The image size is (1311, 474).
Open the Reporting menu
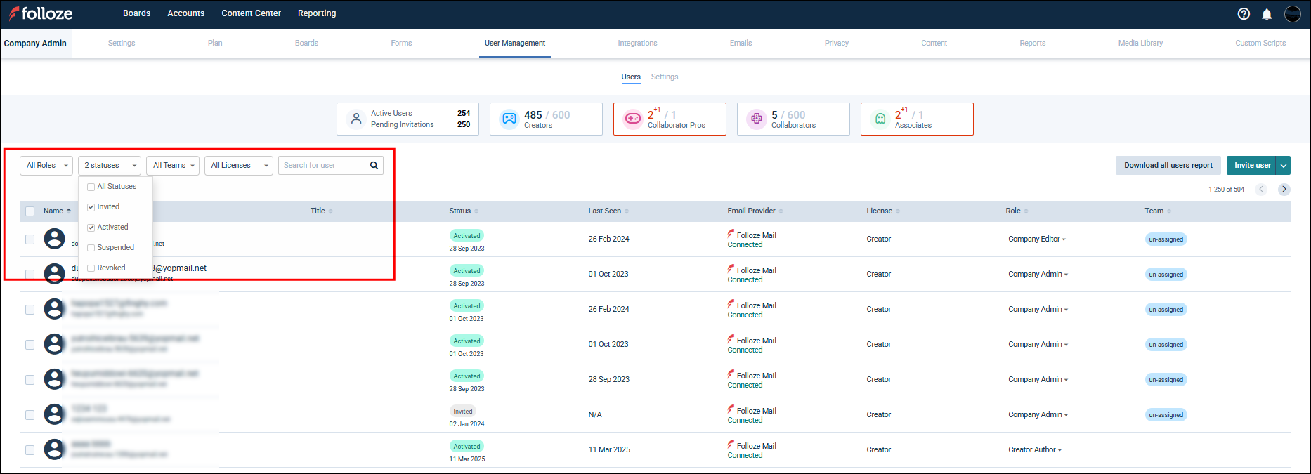click(x=317, y=13)
